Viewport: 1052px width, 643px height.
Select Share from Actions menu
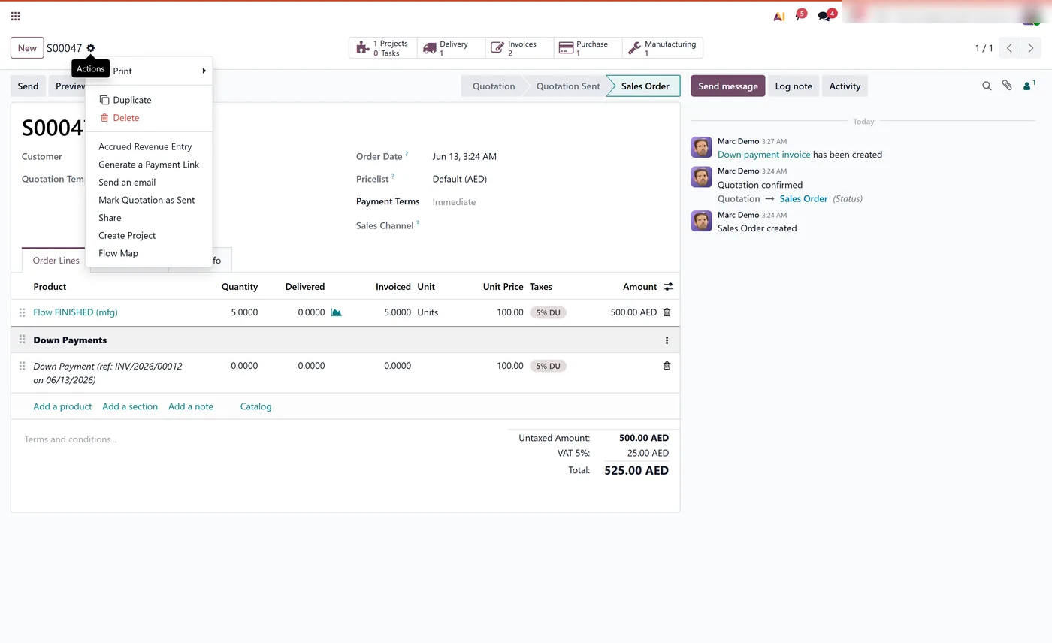tap(149, 218)
